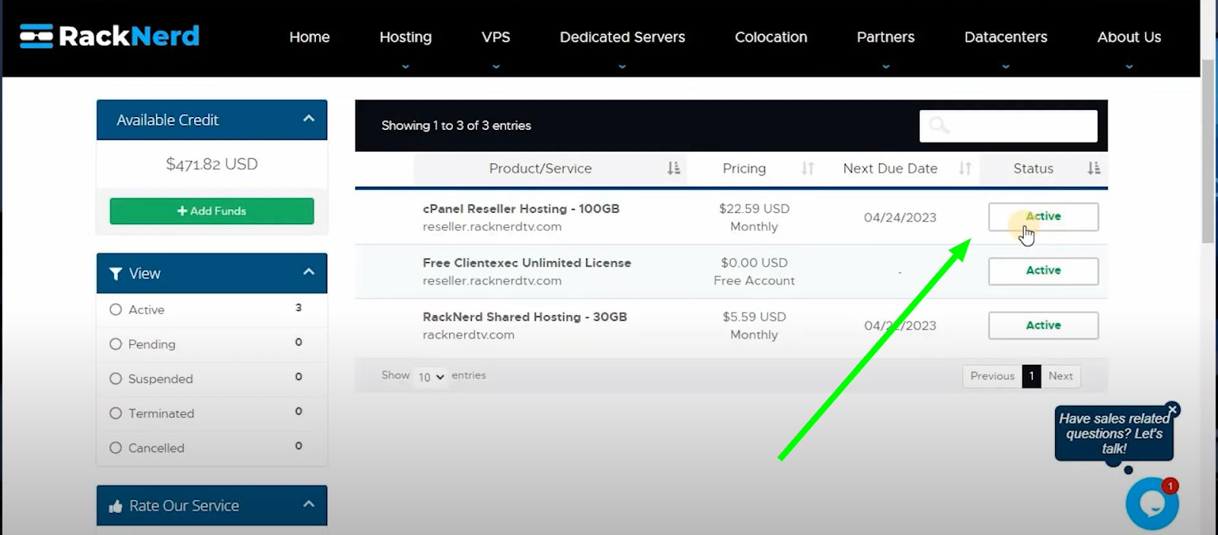
Task: Open Free Clientexec Unlimited License entry
Action: tap(527, 263)
